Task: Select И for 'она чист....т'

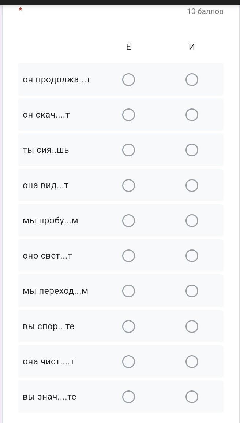Action: (192, 361)
